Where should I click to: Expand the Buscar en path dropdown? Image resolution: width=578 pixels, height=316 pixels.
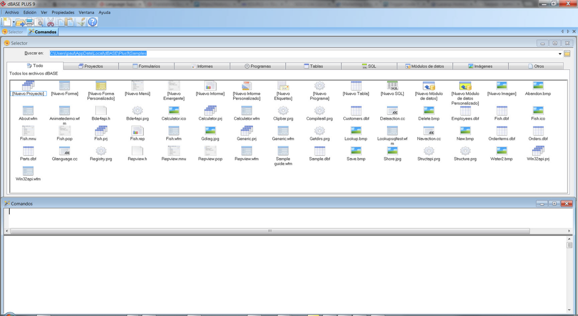pyautogui.click(x=560, y=54)
